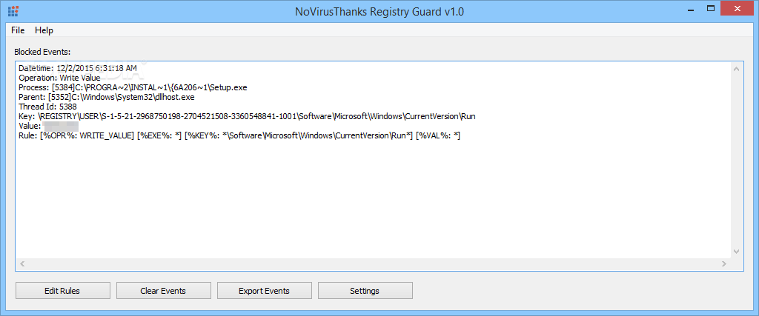Clear Events from the blocked list
The image size is (759, 316).
163,291
